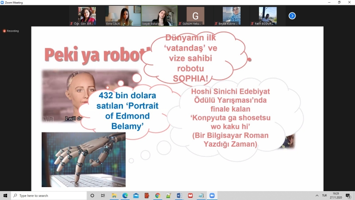The width and height of the screenshot is (355, 200).
Task: Click the Windows Start button
Action: point(5,196)
